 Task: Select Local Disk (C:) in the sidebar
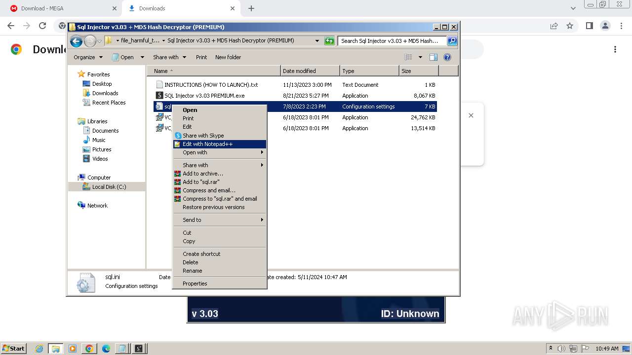click(109, 187)
